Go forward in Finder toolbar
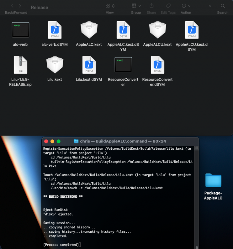Image resolution: width=233 pixels, height=249 pixels. [x=20, y=6]
